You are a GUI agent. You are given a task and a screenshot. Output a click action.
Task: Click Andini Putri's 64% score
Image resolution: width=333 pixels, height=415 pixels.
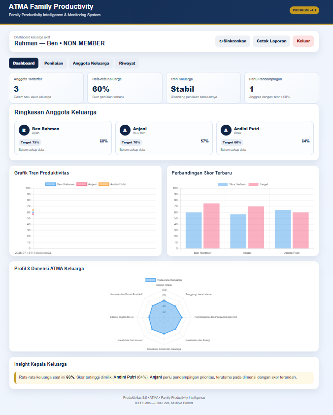click(x=305, y=141)
